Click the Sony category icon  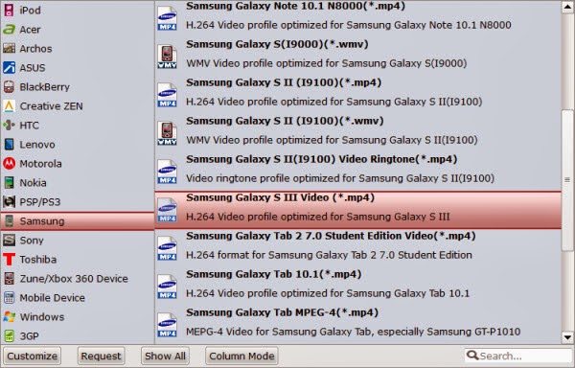pos(9,241)
